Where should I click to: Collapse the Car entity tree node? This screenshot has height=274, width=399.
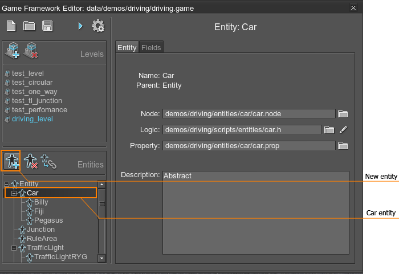14,193
